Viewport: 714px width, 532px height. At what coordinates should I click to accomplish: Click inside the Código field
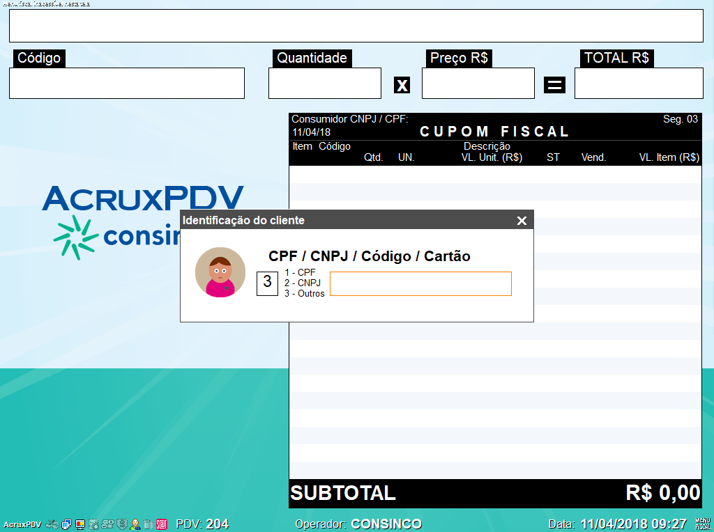(x=126, y=83)
